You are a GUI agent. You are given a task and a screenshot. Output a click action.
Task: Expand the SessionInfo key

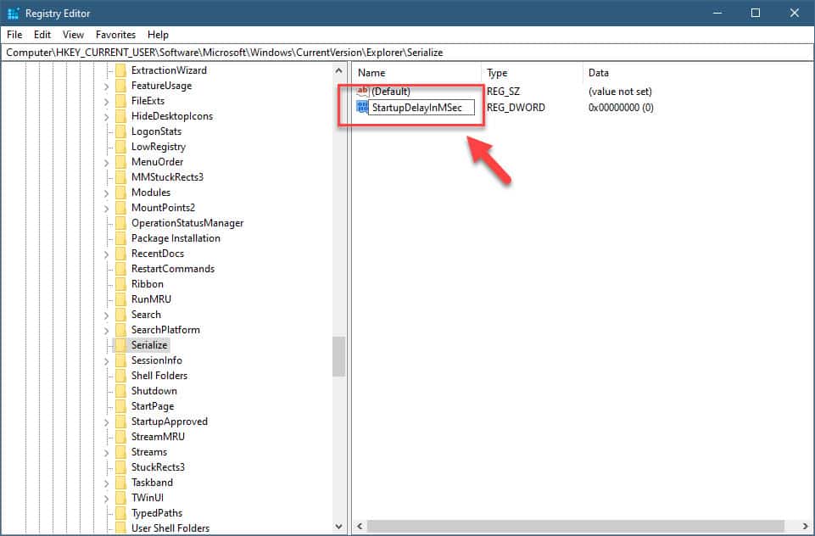pyautogui.click(x=107, y=360)
